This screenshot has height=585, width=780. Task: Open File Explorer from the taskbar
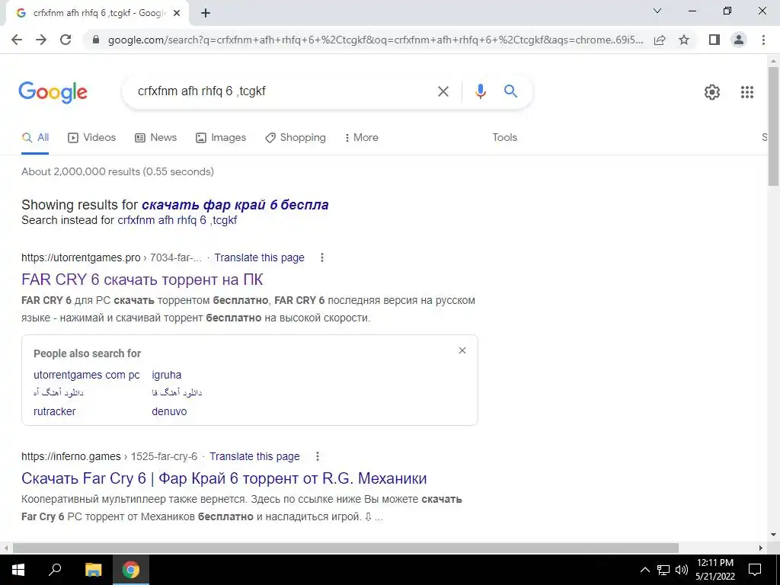(93, 570)
